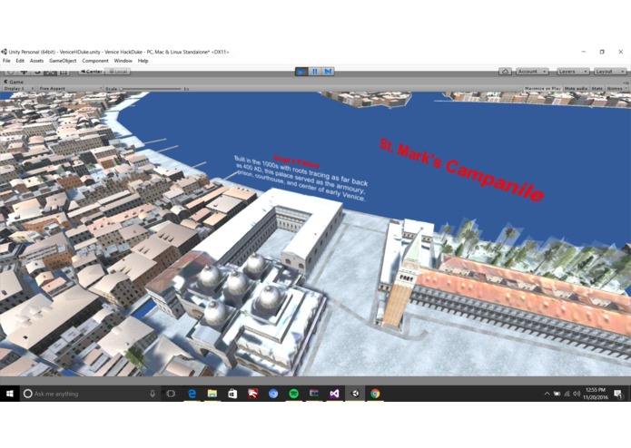Open the Windows Store from the taskbar

[232, 394]
